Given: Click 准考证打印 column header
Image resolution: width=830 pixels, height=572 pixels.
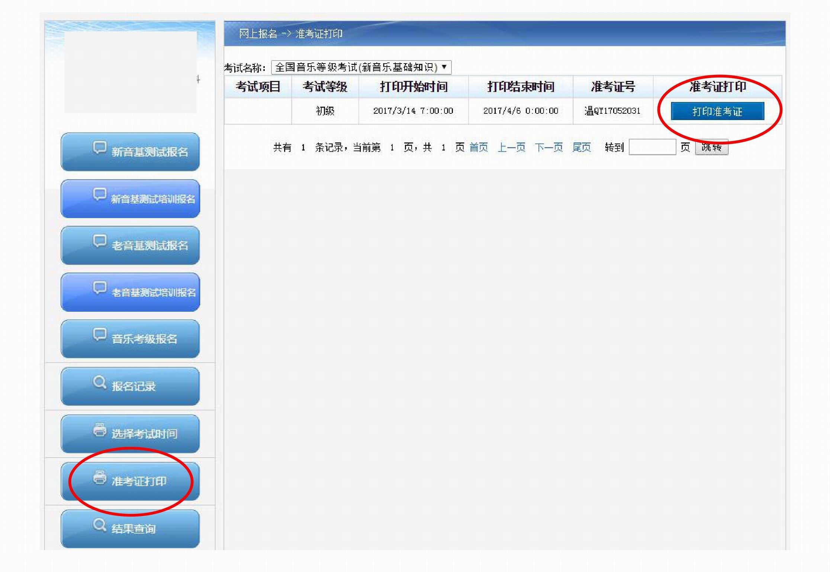Looking at the screenshot, I should coord(718,87).
